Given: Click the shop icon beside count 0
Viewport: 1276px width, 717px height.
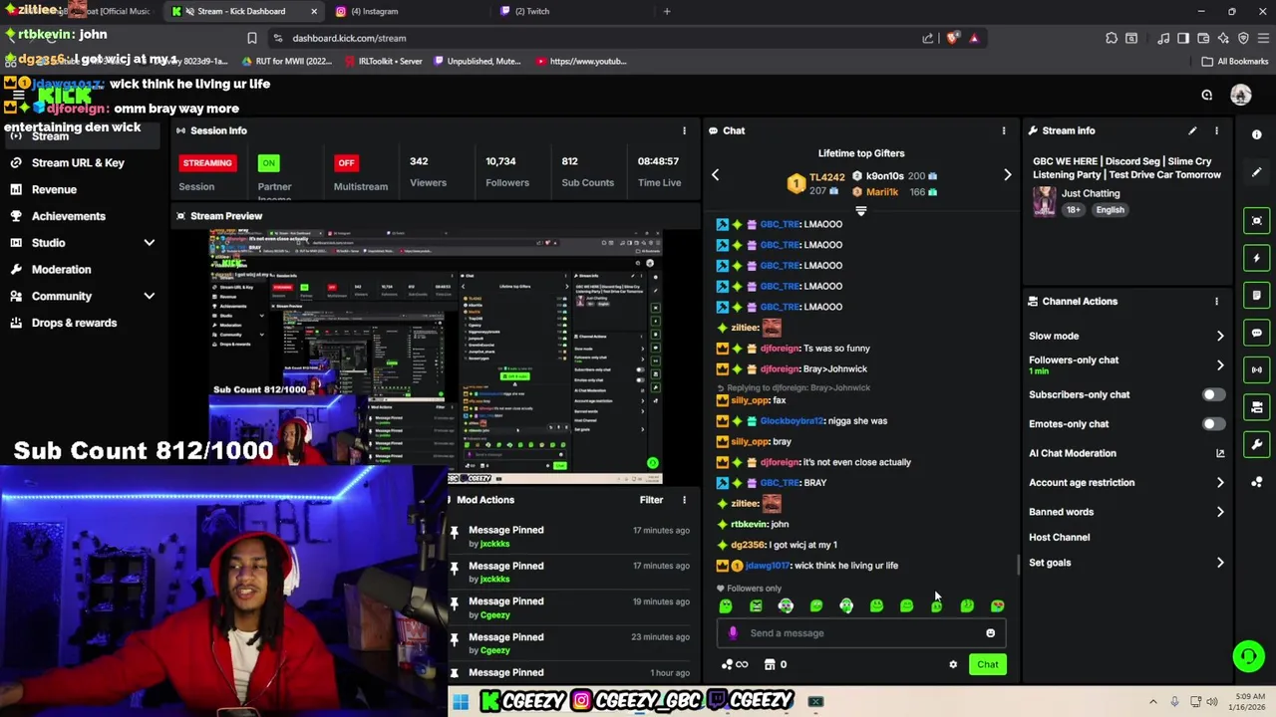Looking at the screenshot, I should click(770, 664).
